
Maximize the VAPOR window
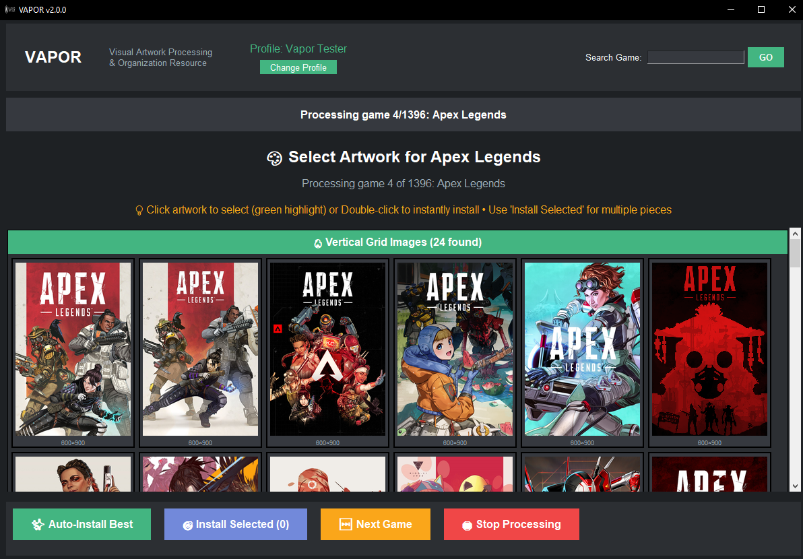pos(761,9)
